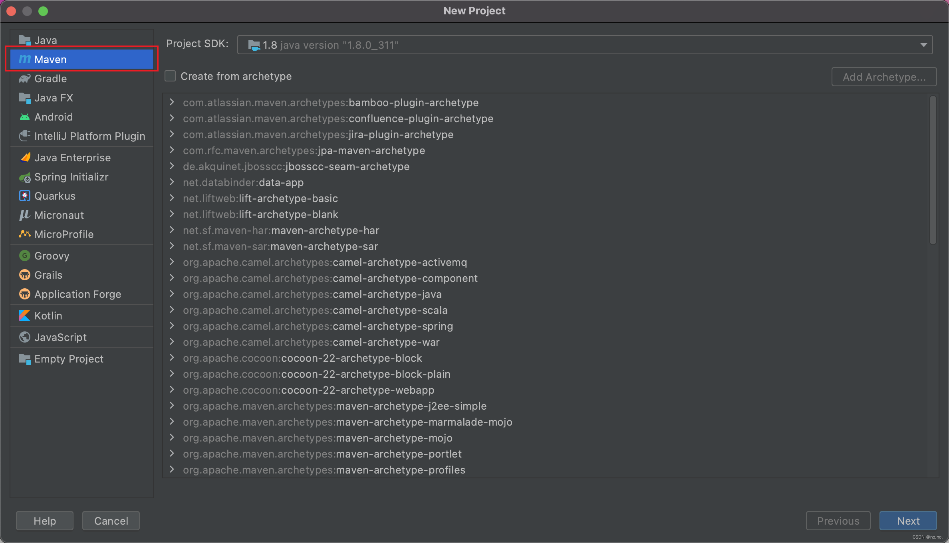949x543 pixels.
Task: Click the Java folder icon in sidebar
Action: [25, 40]
